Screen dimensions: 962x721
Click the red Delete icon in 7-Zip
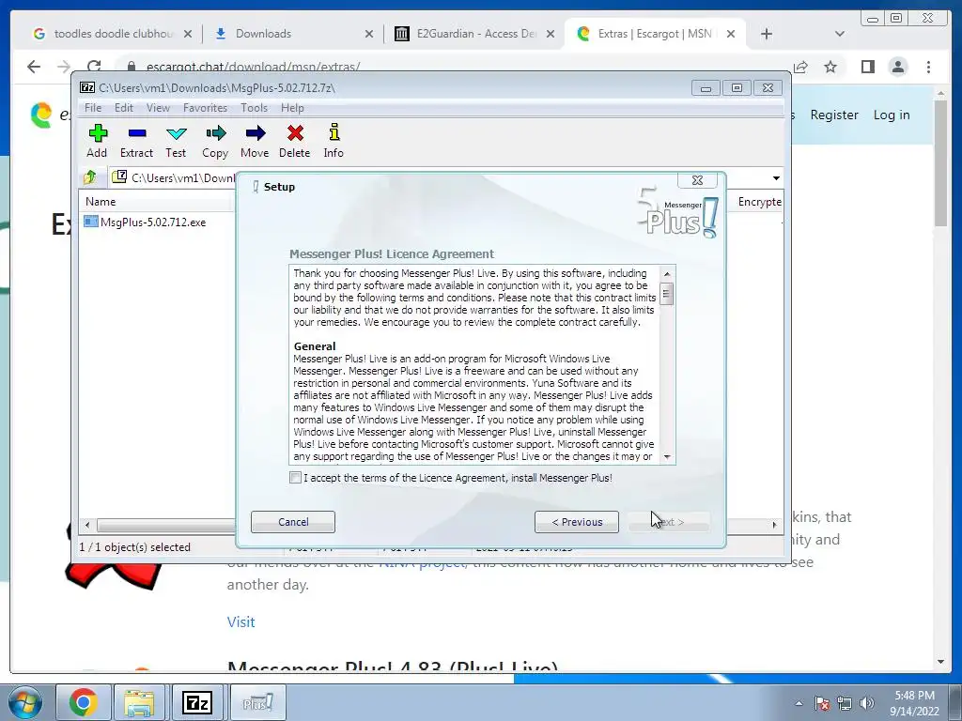tap(294, 141)
